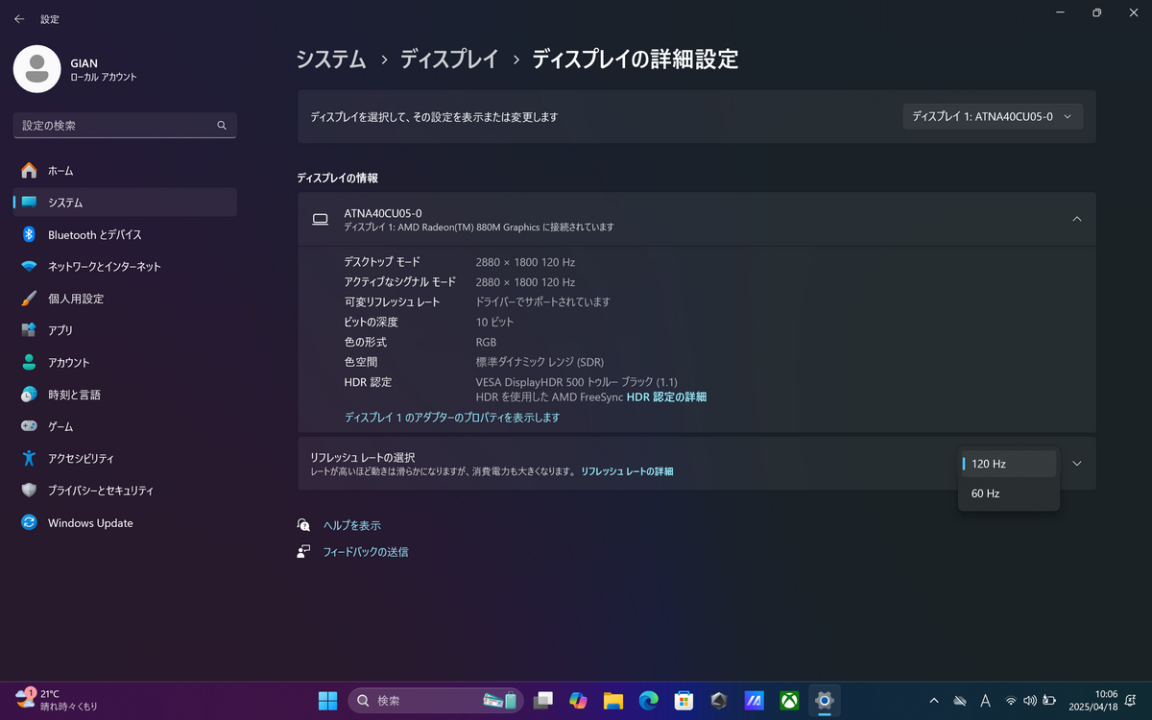The image size is (1152, 720).
Task: Click the feedback icon beside フィードバックの送信
Action: 304,552
